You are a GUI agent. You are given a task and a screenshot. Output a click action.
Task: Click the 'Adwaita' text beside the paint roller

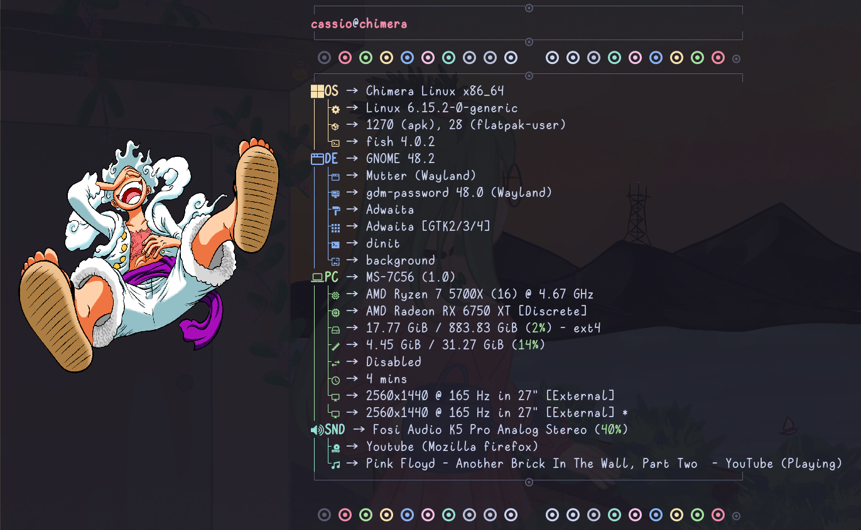pyautogui.click(x=390, y=210)
